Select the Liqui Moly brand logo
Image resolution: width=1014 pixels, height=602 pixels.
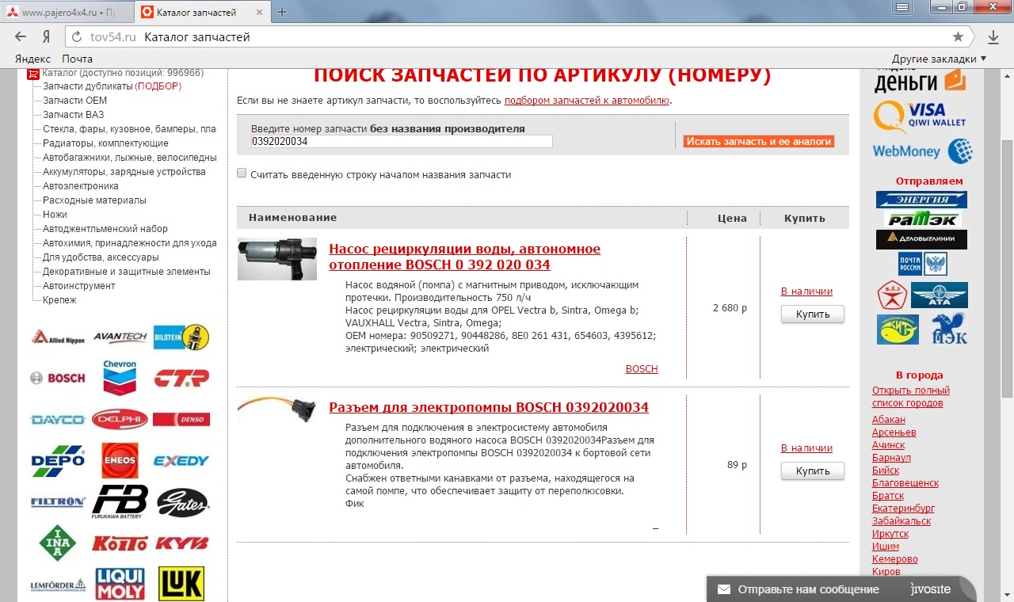click(x=120, y=583)
